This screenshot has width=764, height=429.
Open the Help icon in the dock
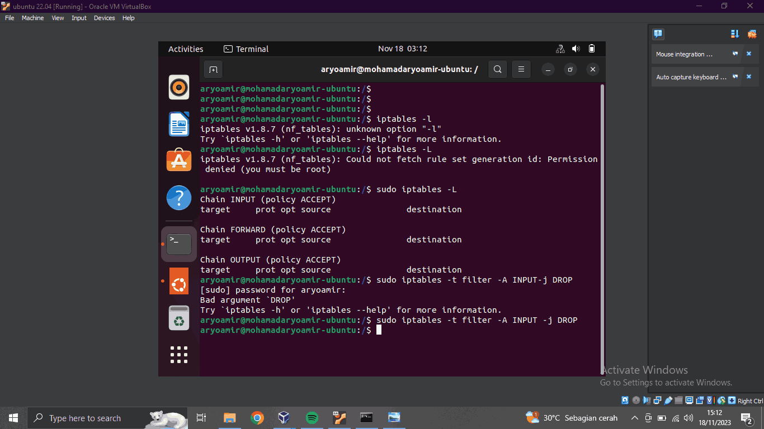[x=179, y=198]
